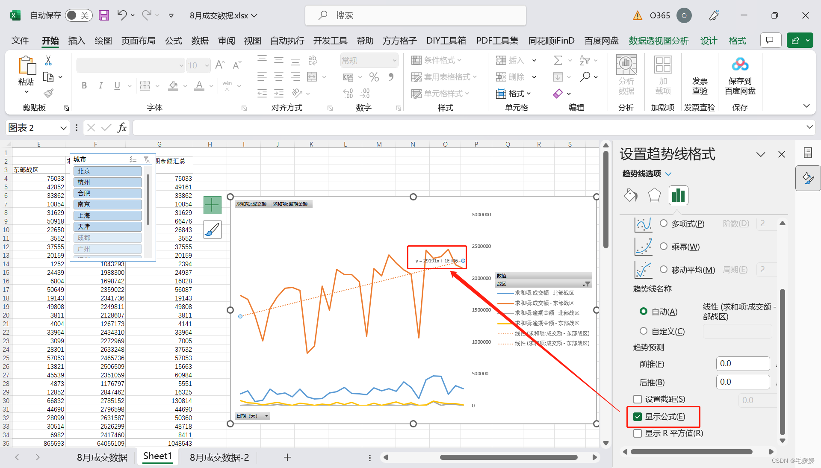821x468 pixels.
Task: Click the Fill Color bucket icon
Action: (x=173, y=85)
